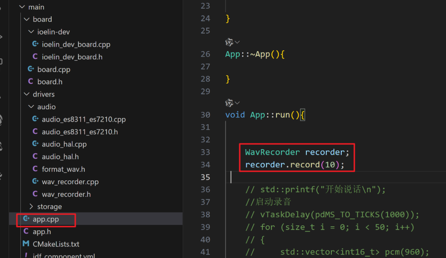The image size is (446, 258).
Task: Click C header icon of ioelin_dev_board.h
Action: [35, 57]
